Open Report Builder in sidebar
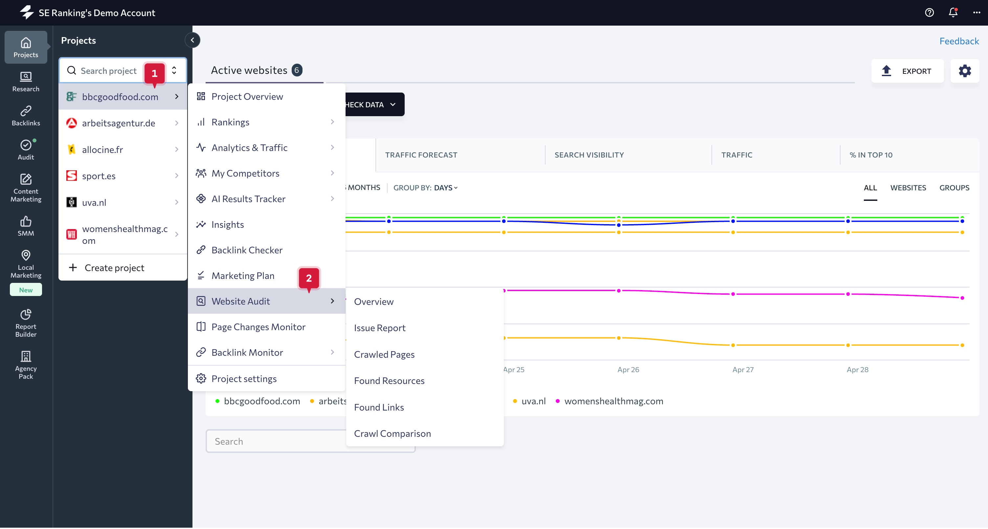 pyautogui.click(x=26, y=323)
